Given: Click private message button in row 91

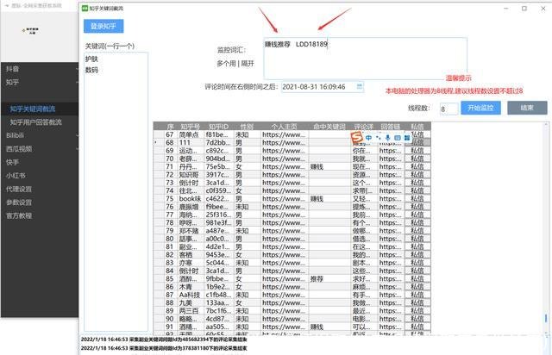Looking at the screenshot, I should click(417, 327).
